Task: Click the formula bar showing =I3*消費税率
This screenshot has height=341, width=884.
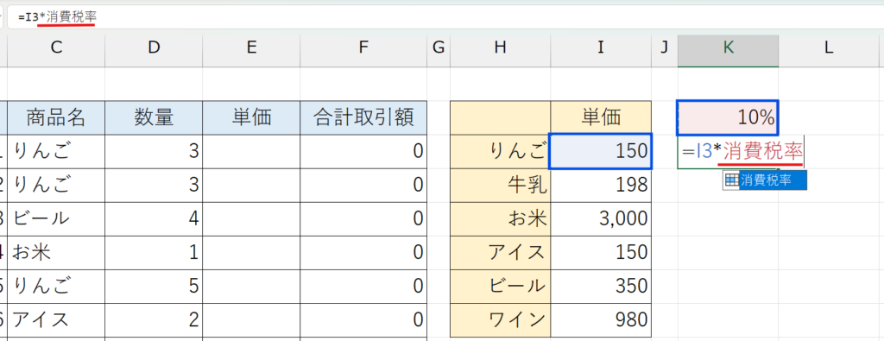Action: 445,17
